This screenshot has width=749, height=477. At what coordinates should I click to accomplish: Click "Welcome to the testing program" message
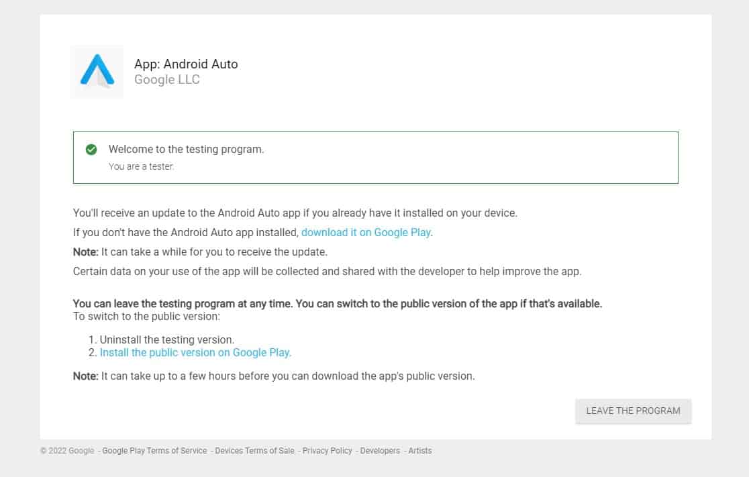(186, 150)
